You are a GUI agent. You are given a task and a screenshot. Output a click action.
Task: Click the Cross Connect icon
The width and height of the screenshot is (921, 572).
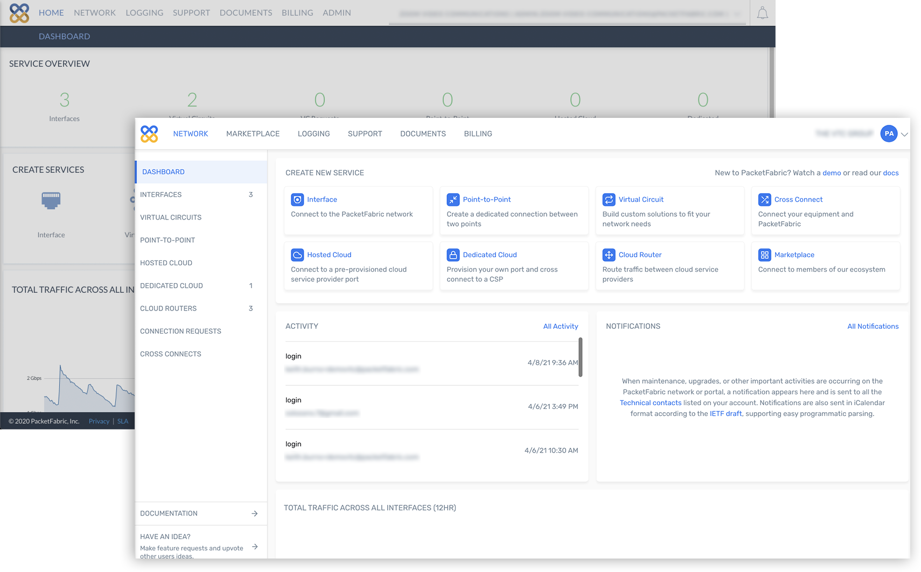[x=764, y=200]
